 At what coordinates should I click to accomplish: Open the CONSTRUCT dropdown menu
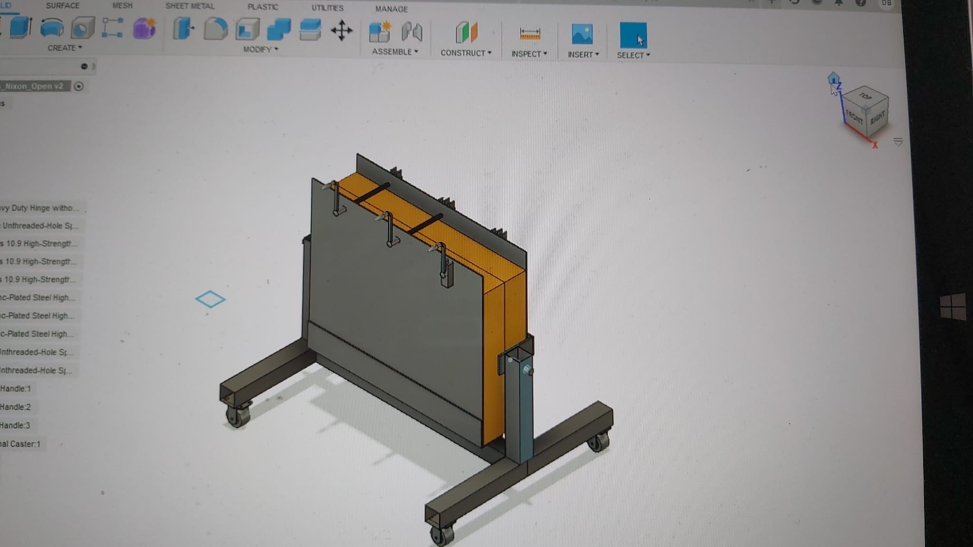pyautogui.click(x=466, y=53)
